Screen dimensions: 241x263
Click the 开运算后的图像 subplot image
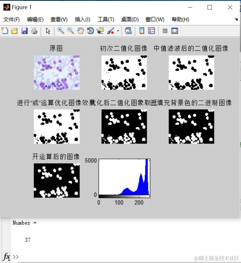[57, 181]
